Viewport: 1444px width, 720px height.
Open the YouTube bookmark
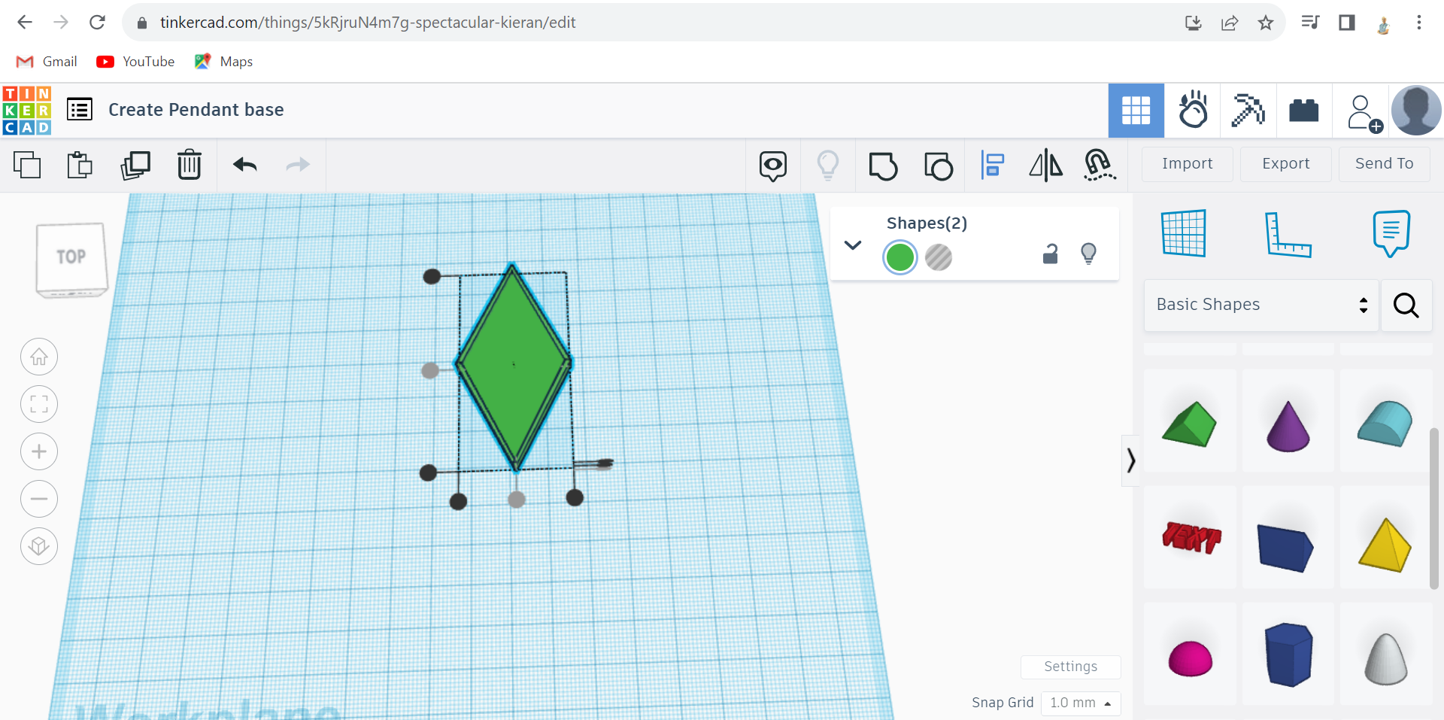(135, 62)
